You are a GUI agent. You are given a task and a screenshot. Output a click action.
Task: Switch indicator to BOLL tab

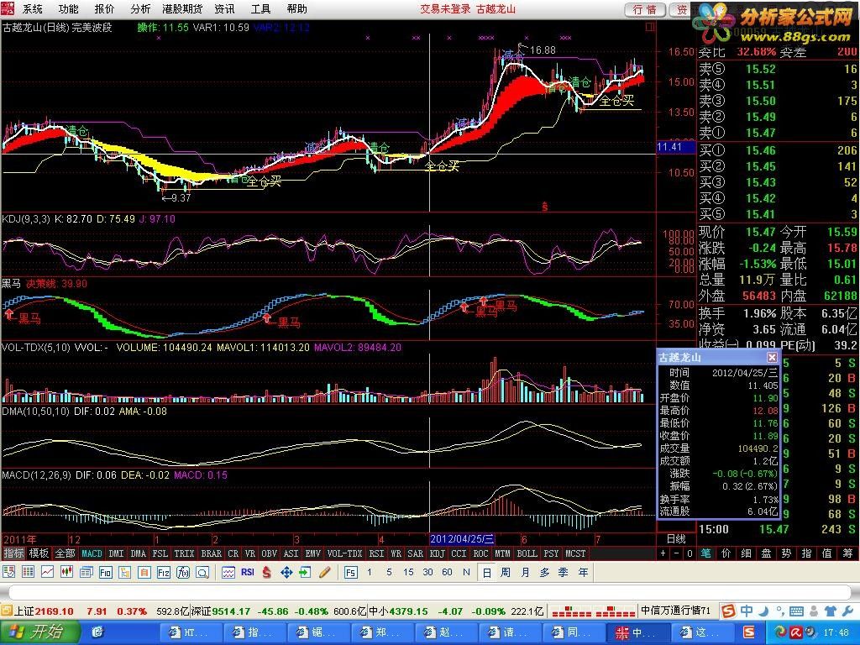(527, 553)
